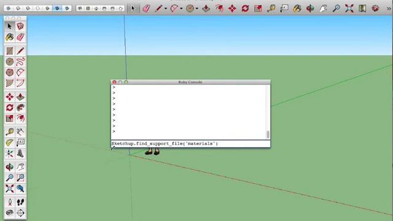
Task: Select Follow Me tool in left palette
Action: (x=20, y=107)
